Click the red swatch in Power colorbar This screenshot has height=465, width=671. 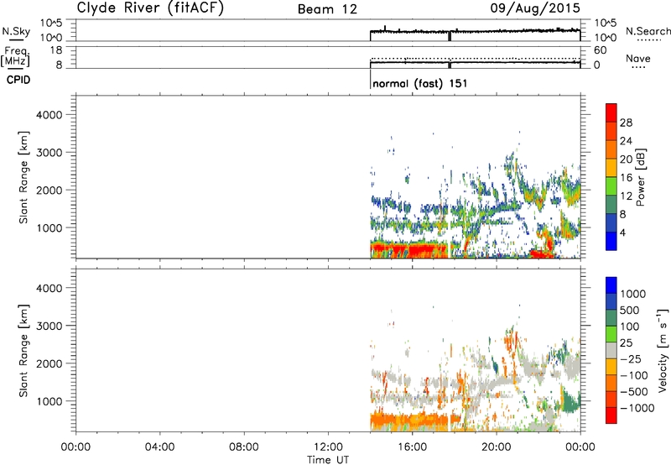click(611, 112)
